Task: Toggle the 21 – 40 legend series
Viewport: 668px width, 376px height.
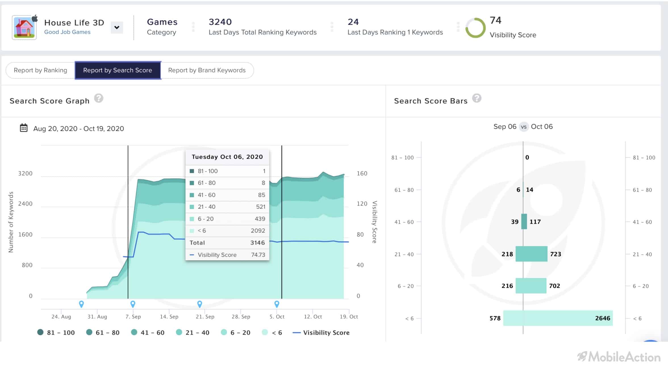Action: pyautogui.click(x=193, y=332)
